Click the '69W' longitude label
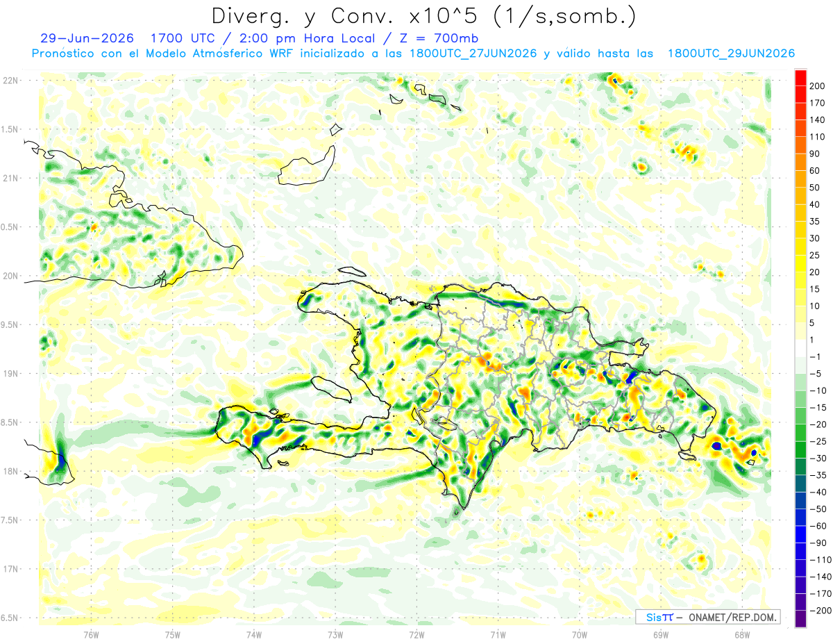The height and width of the screenshot is (644, 833). click(661, 634)
